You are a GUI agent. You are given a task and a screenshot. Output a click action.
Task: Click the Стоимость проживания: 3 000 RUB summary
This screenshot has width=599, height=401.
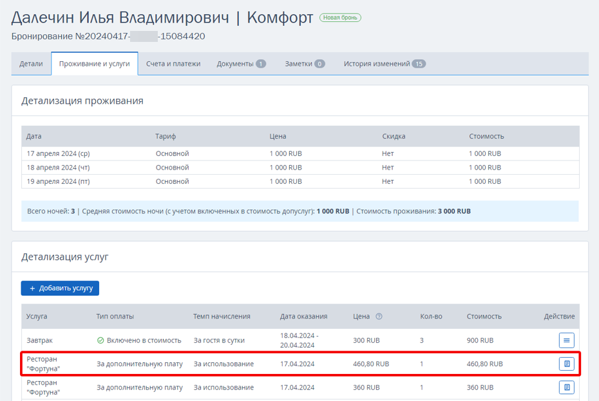point(414,211)
